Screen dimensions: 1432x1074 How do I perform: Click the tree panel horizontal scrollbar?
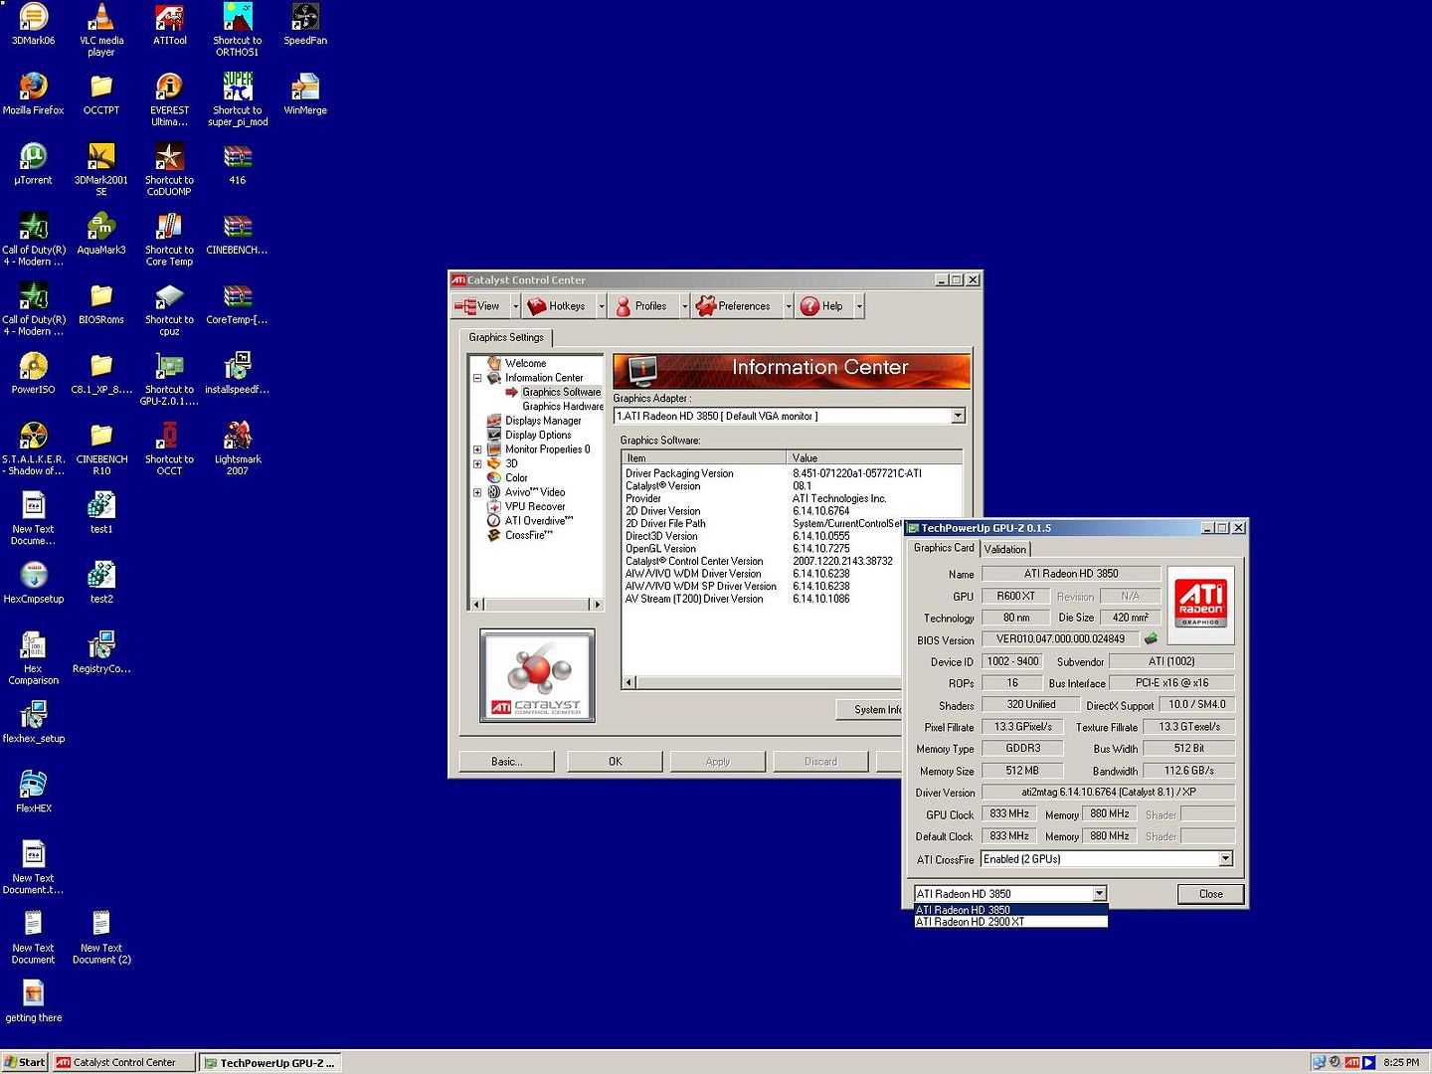(535, 605)
